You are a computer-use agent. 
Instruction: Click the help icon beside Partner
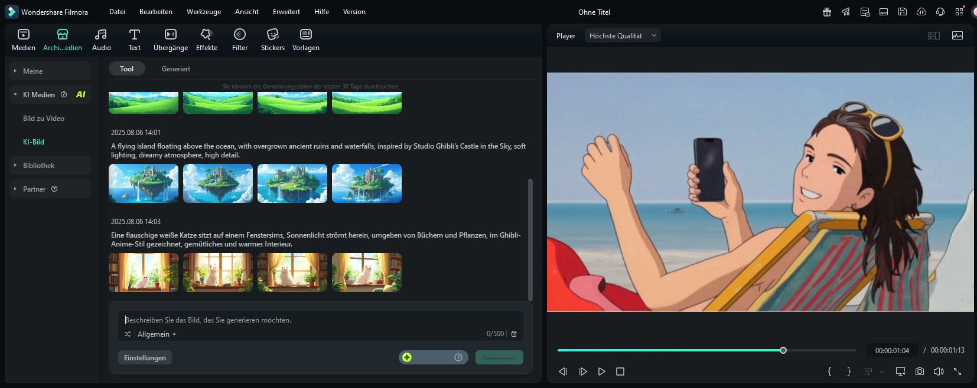click(x=54, y=189)
